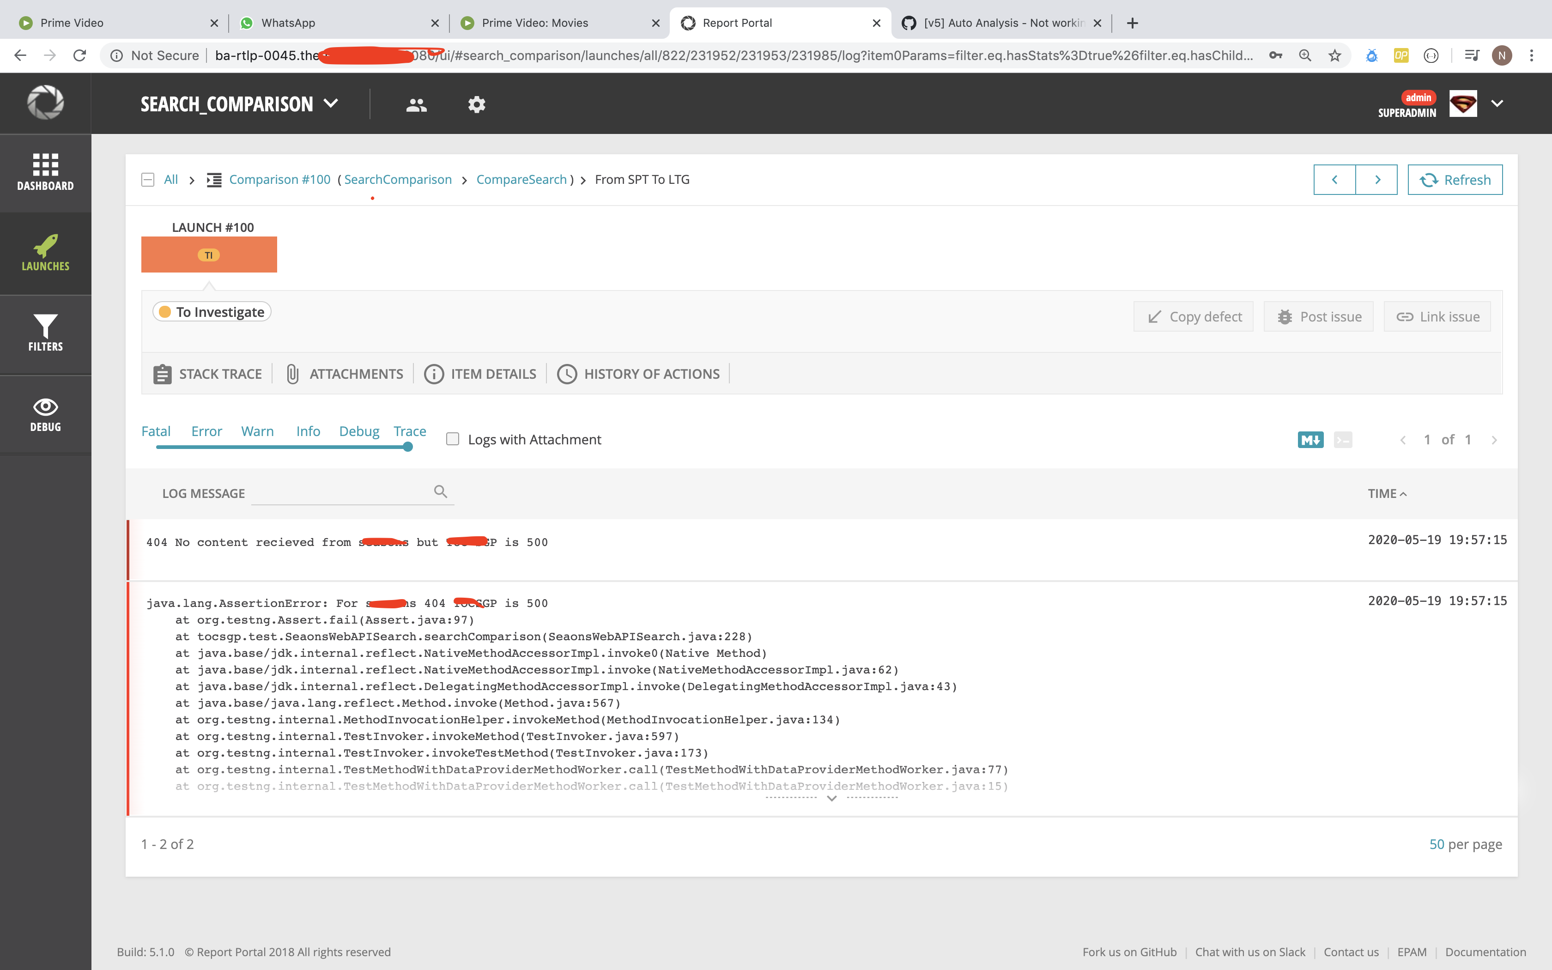Collapse the breadcrumb path using the minus box
This screenshot has width=1552, height=970.
click(147, 179)
